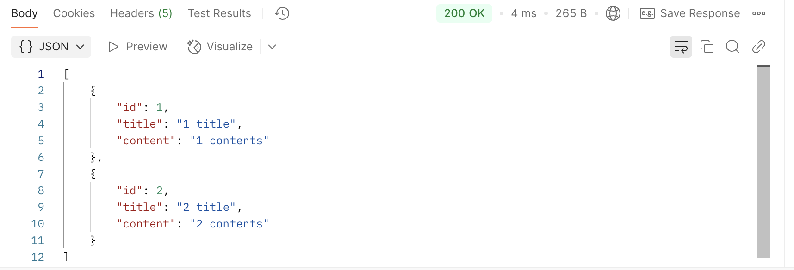Image resolution: width=794 pixels, height=270 pixels.
Task: Switch to the Cookies tab
Action: pos(74,13)
